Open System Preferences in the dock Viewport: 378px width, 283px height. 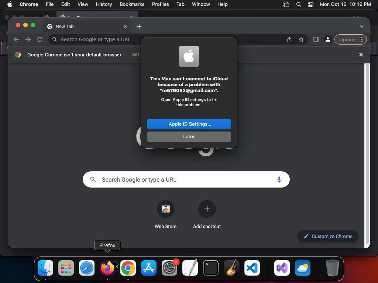pyautogui.click(x=169, y=268)
